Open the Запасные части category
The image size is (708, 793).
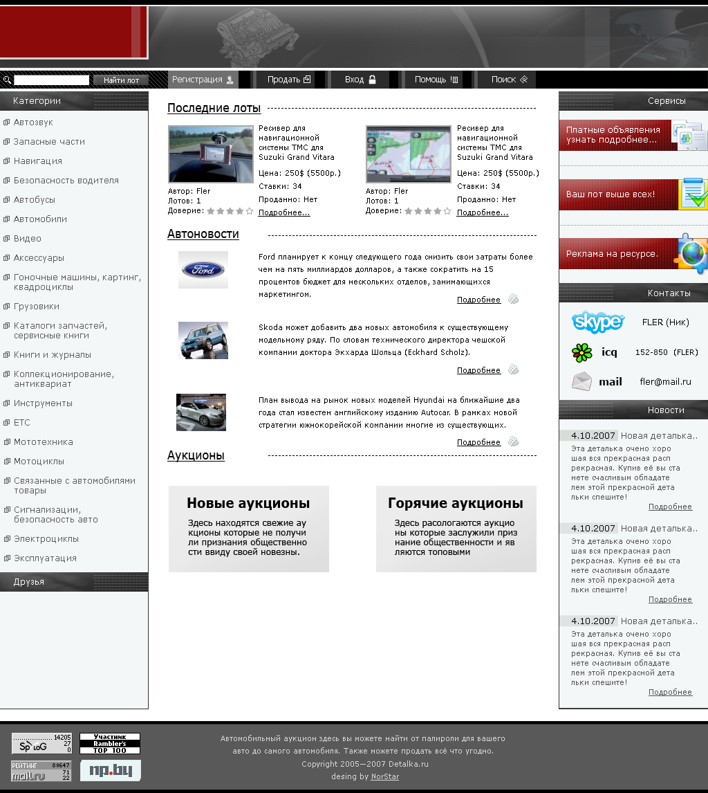(49, 142)
